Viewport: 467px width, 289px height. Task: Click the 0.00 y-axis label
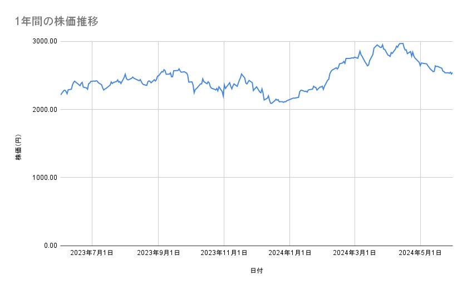(x=49, y=246)
